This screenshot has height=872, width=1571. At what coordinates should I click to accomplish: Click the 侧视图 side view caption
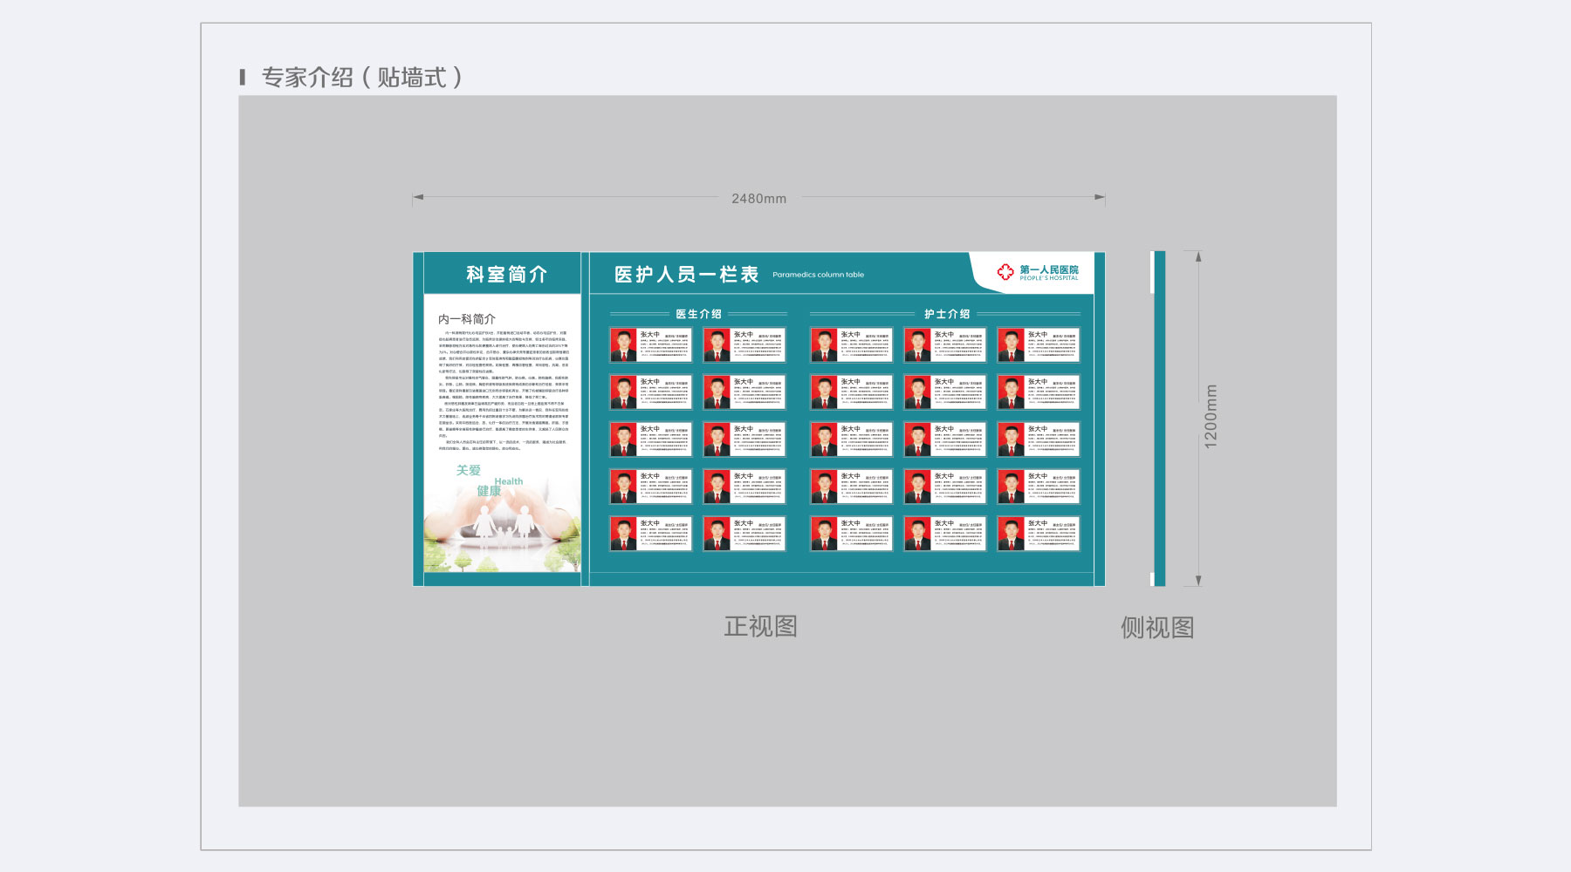(x=1157, y=628)
